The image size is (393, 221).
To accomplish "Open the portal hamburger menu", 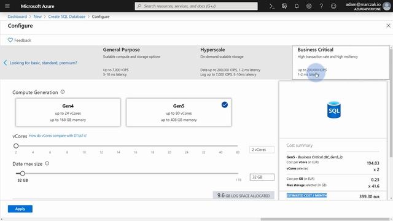I will (7, 6).
